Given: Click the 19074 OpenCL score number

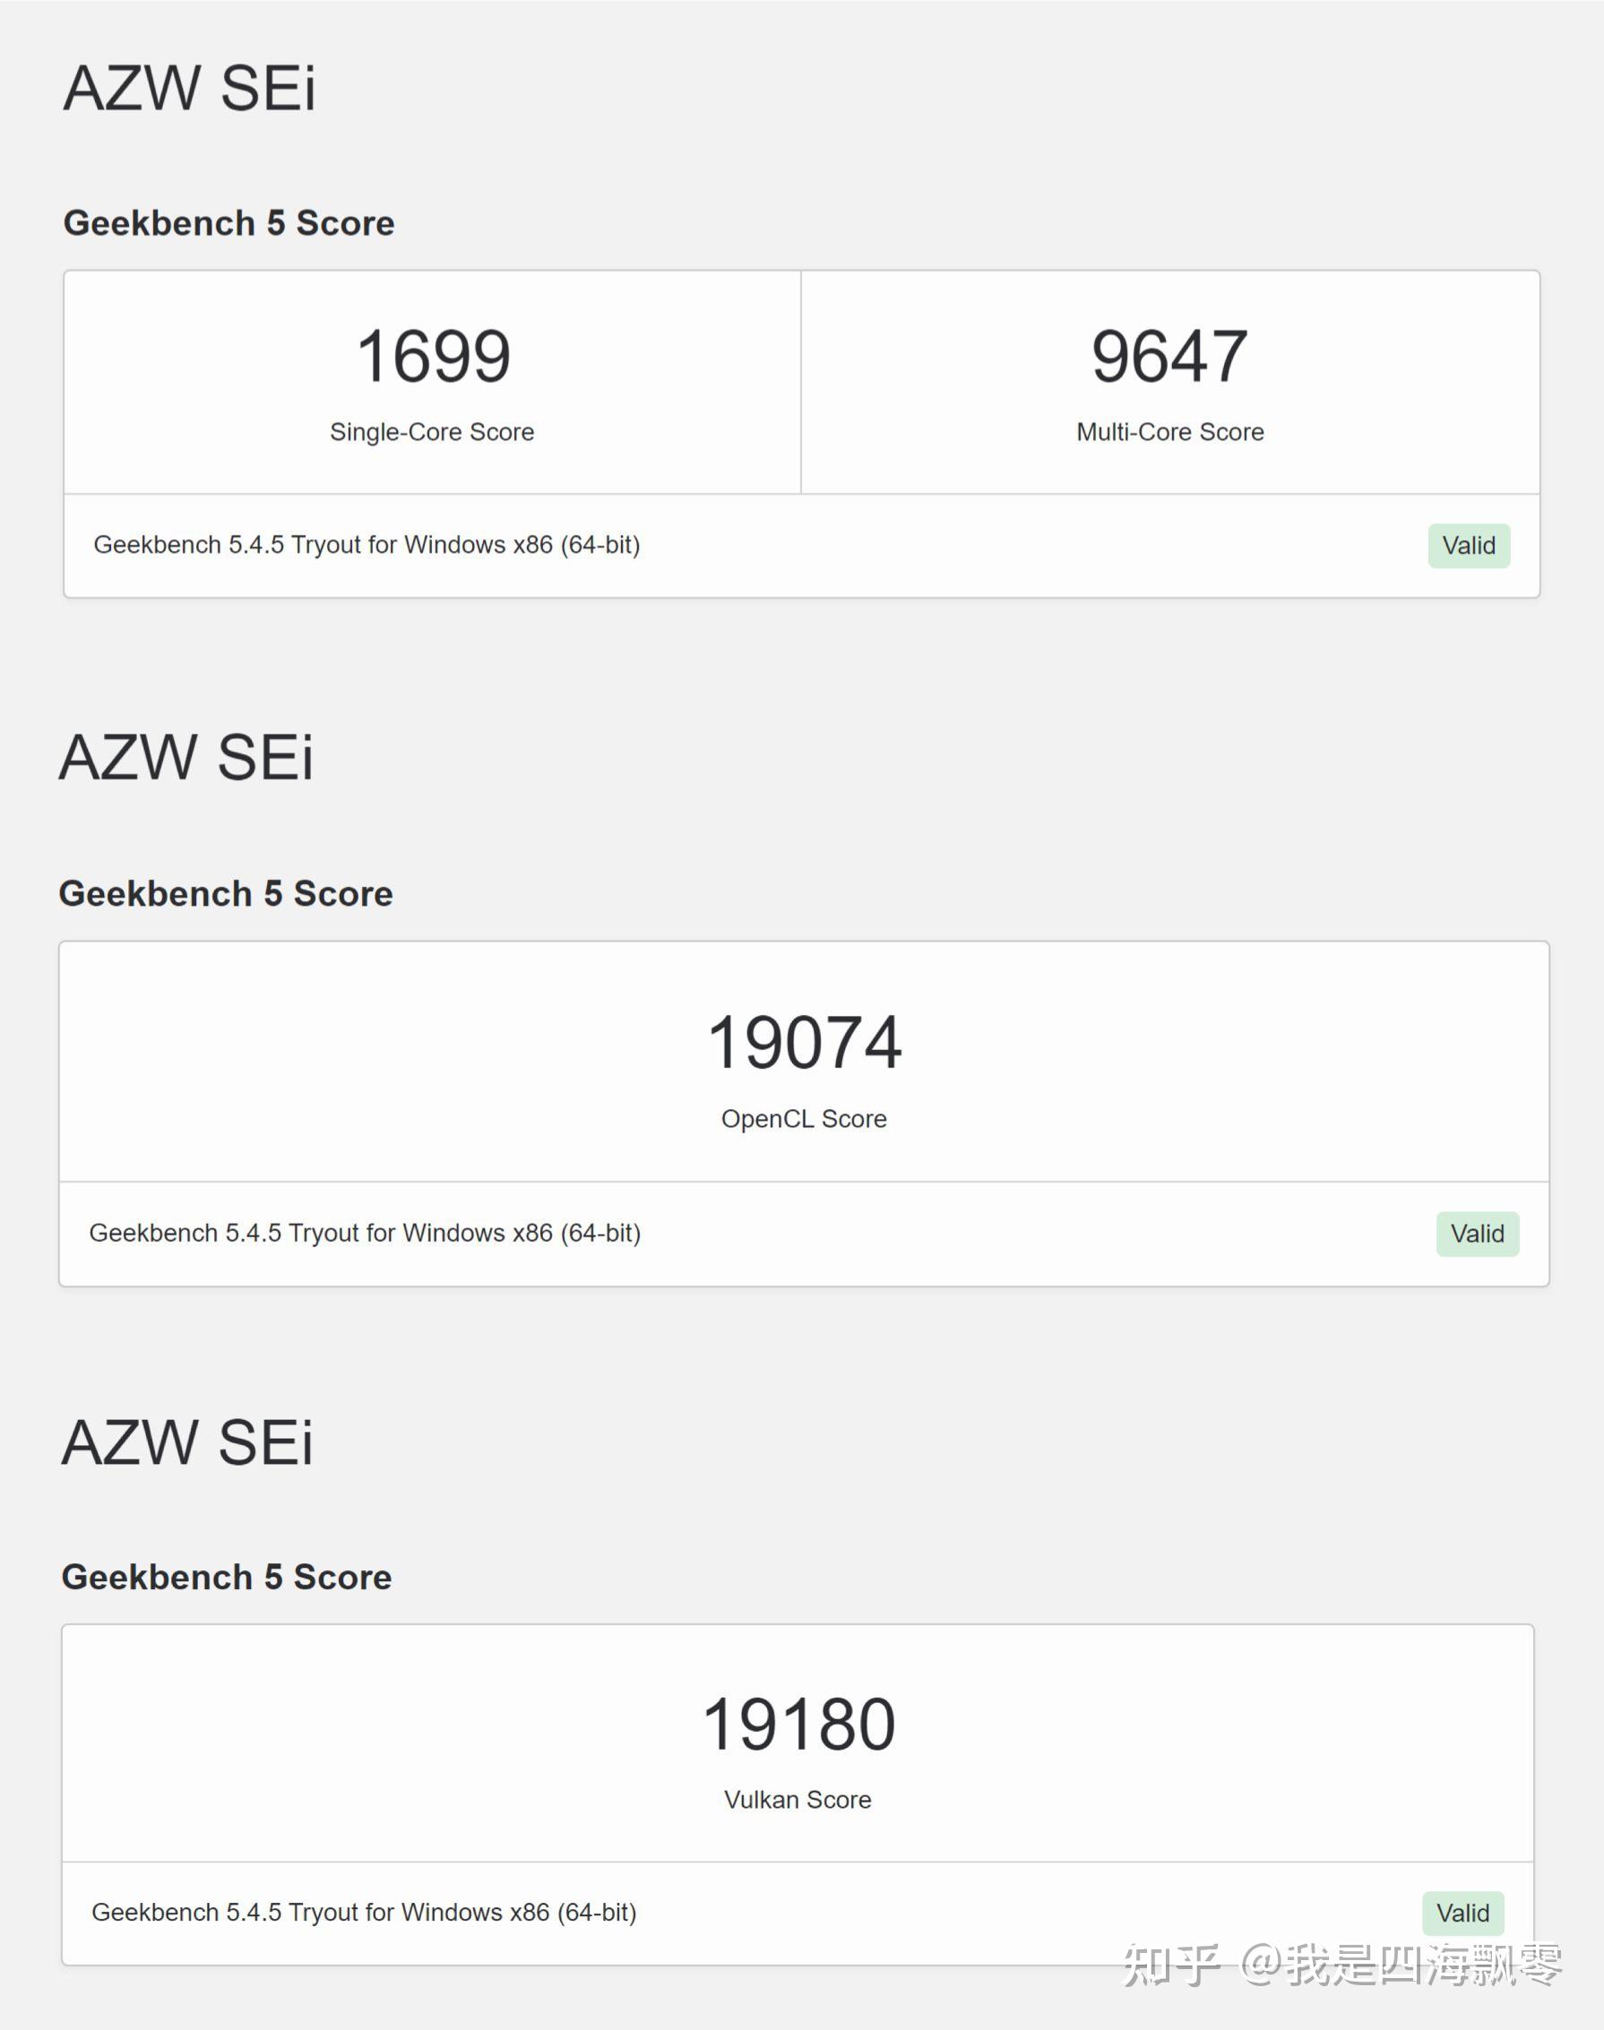Looking at the screenshot, I should tap(804, 1042).
